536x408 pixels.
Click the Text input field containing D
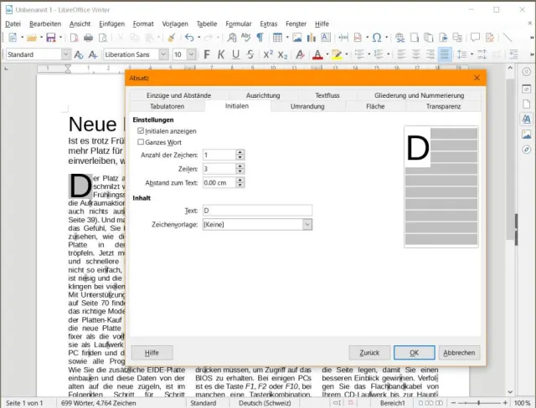click(256, 211)
